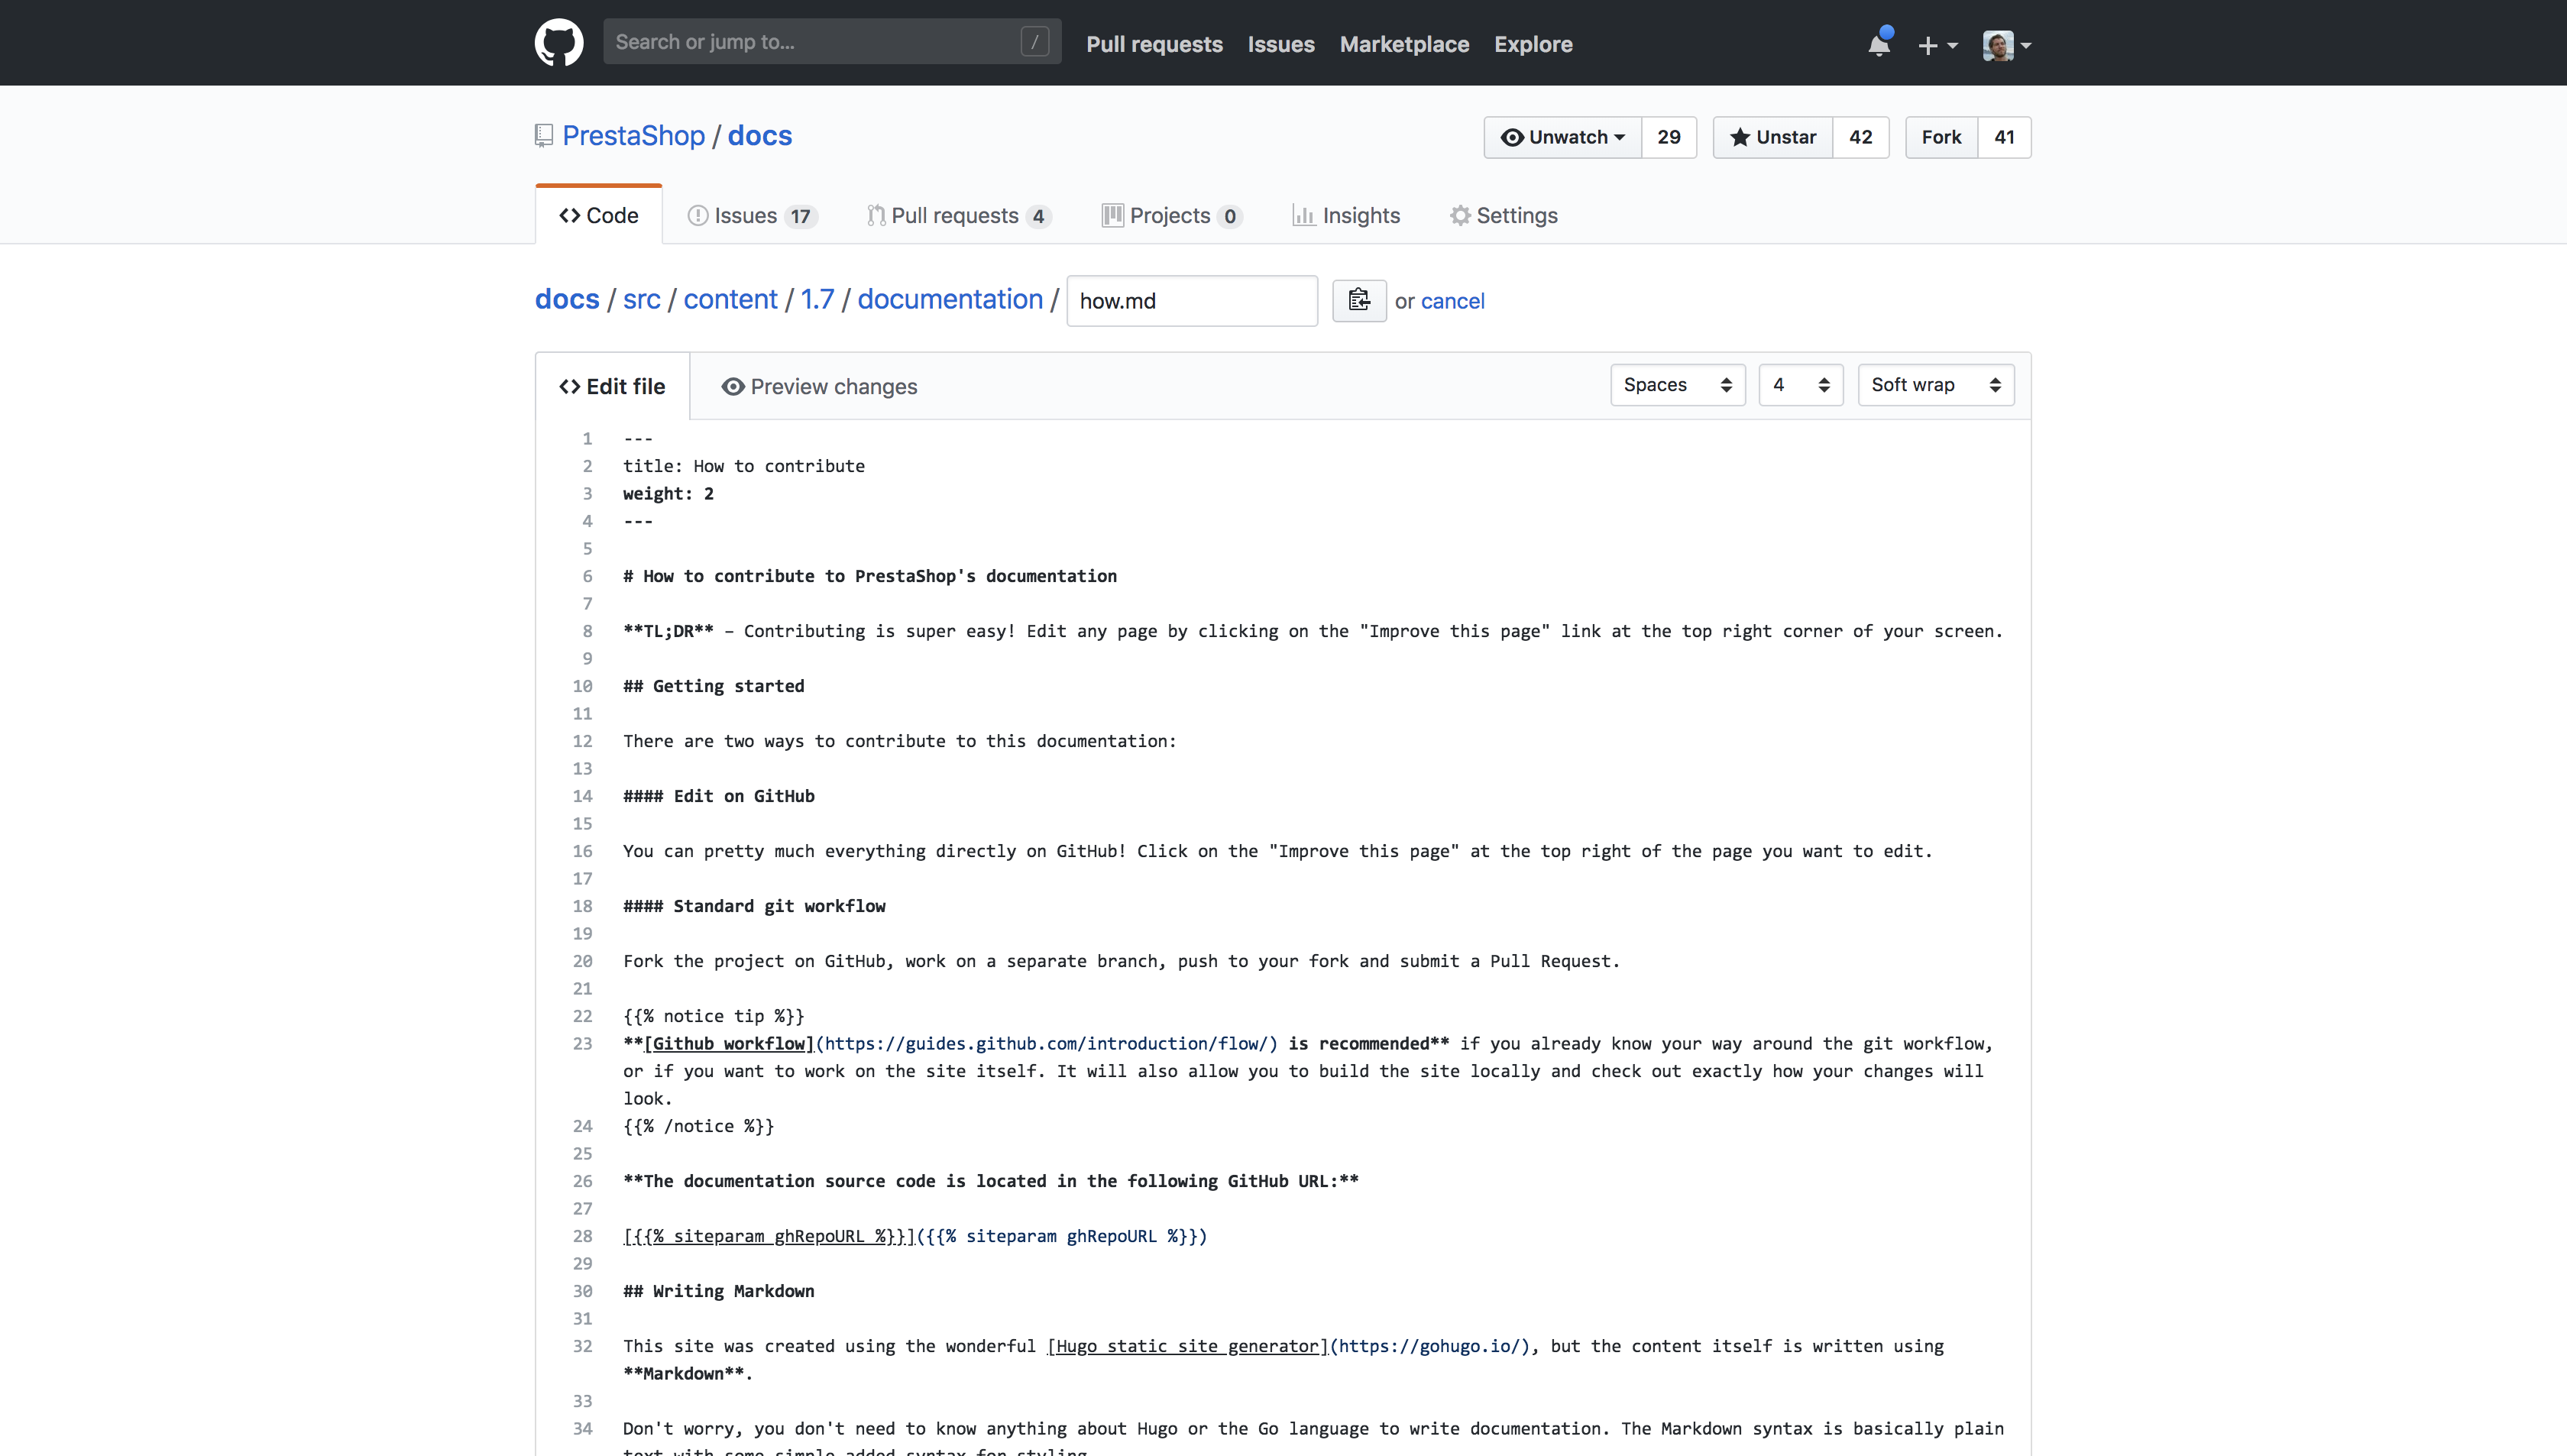The image size is (2567, 1456).
Task: Click the cancel edit link
Action: tap(1455, 299)
